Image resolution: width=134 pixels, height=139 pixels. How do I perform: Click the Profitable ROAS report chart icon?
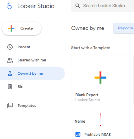pyautogui.click(x=78, y=135)
